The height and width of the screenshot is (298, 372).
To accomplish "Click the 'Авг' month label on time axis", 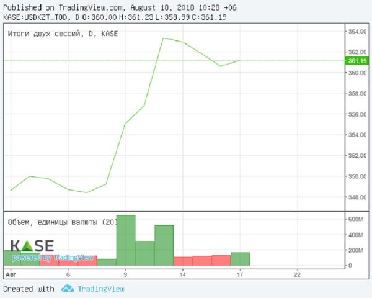I will point(10,274).
